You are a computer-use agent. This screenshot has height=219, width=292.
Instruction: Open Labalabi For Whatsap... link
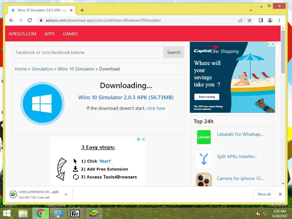click(x=240, y=134)
